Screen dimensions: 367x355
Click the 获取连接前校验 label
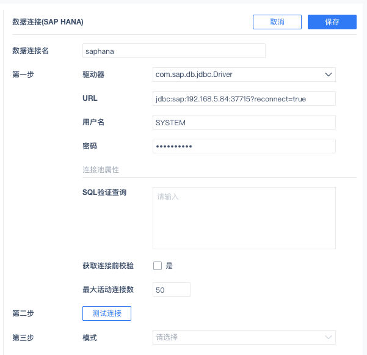pyautogui.click(x=108, y=266)
